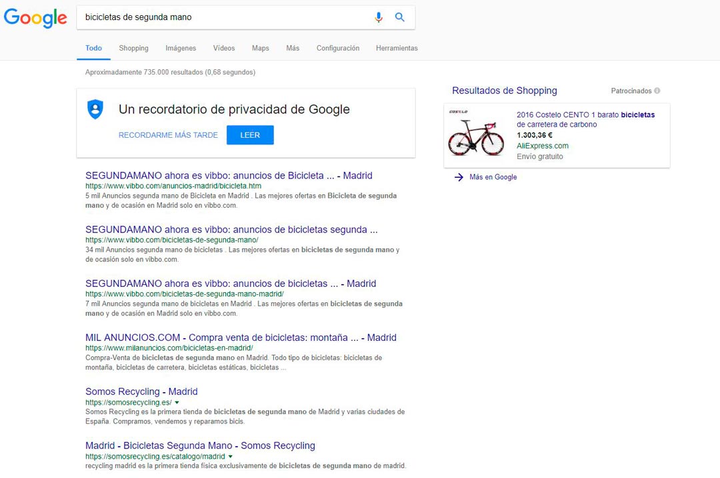
Task: Open MIL ANUNCIOS.COM bicicletas result
Action: (x=241, y=338)
